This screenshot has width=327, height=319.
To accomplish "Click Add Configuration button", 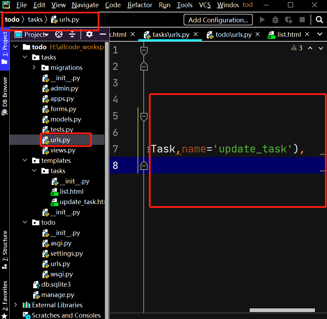I will click(218, 20).
